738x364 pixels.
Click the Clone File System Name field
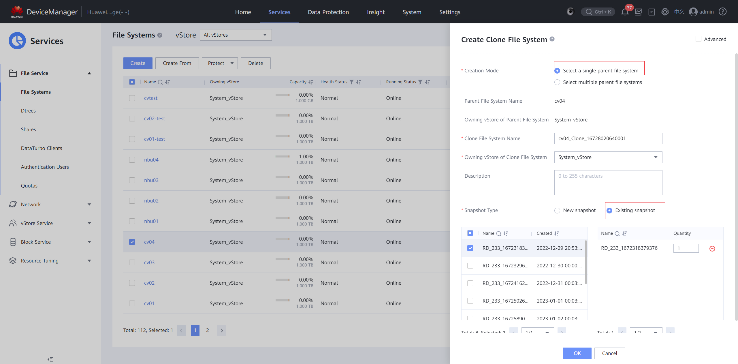click(608, 138)
